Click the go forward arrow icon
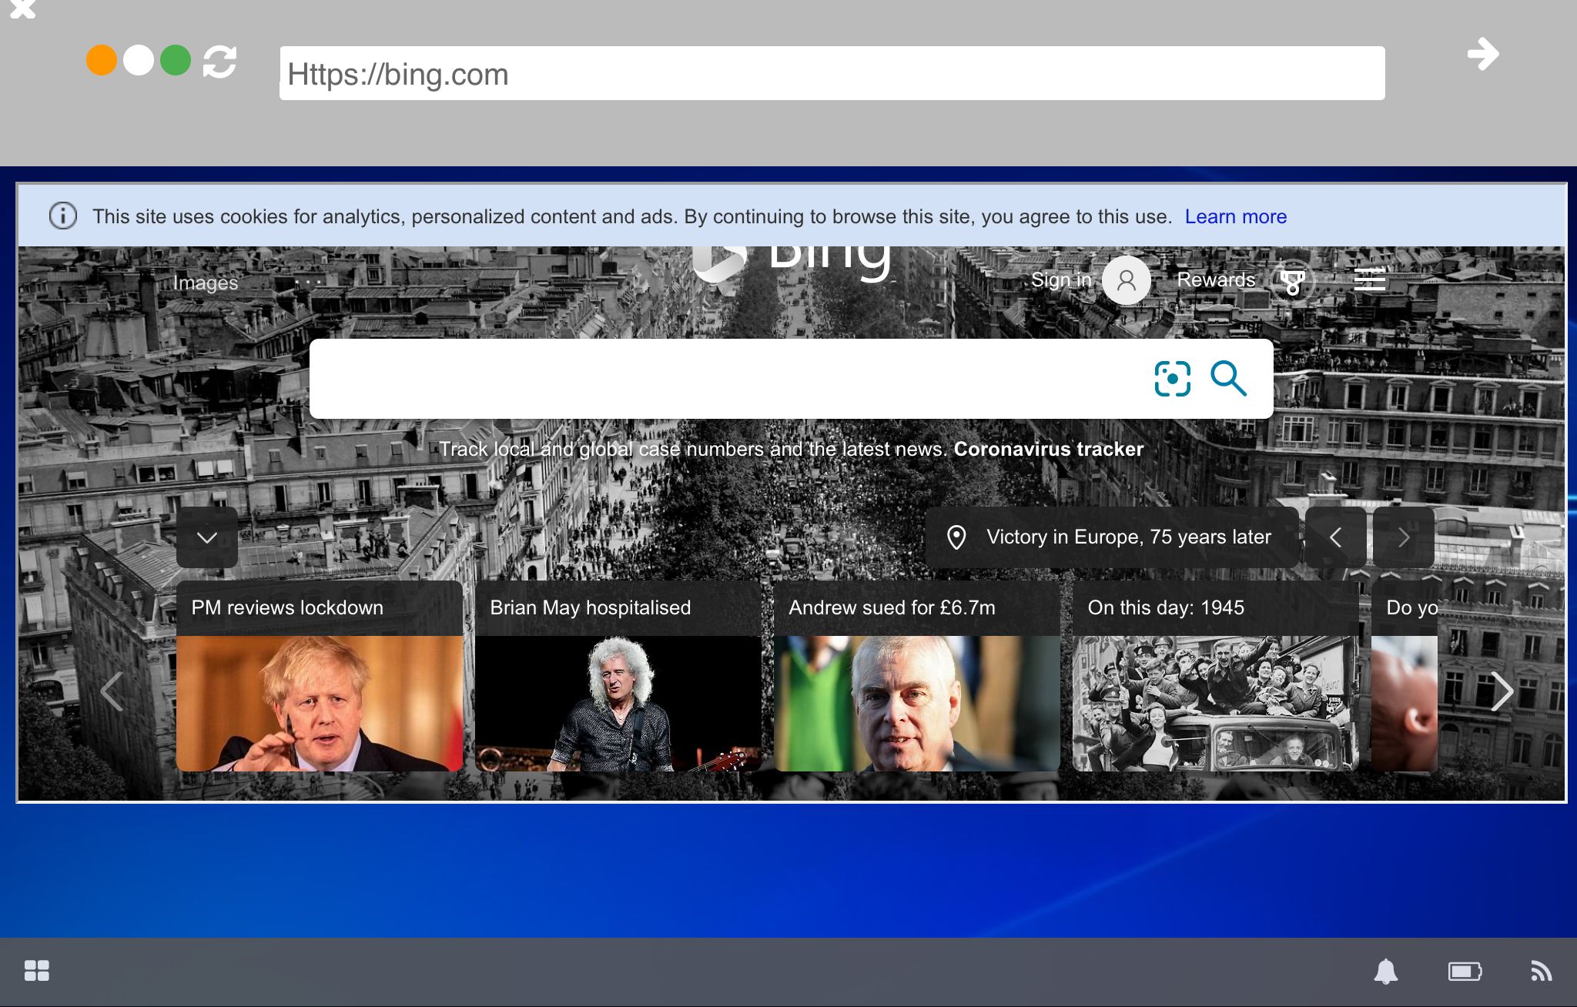 coord(1483,54)
